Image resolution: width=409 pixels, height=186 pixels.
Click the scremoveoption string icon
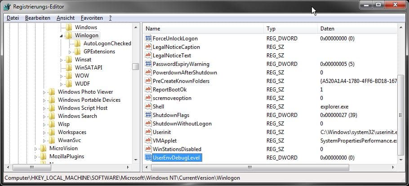click(x=148, y=98)
